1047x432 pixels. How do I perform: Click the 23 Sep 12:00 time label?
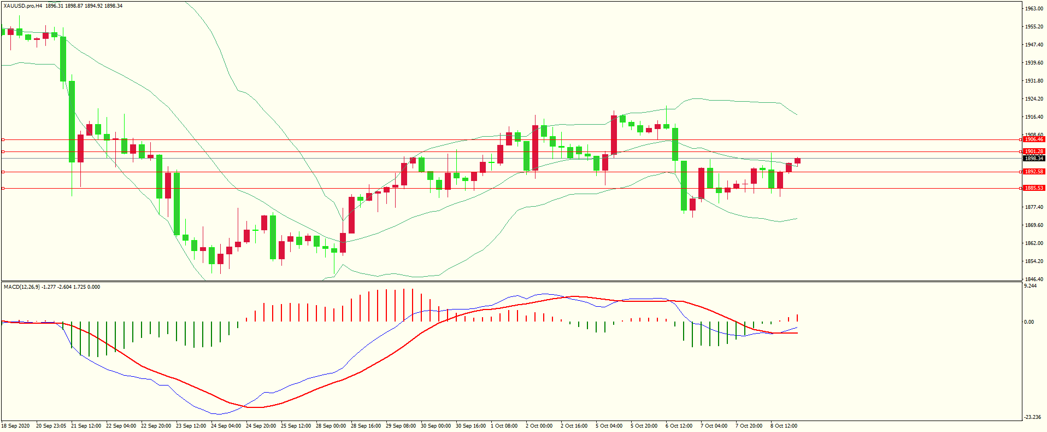click(191, 426)
